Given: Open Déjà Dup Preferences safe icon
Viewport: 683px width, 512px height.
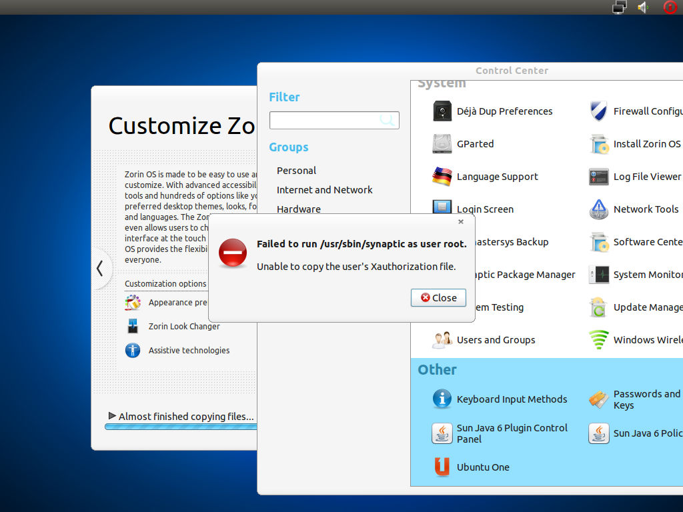Looking at the screenshot, I should coord(442,111).
